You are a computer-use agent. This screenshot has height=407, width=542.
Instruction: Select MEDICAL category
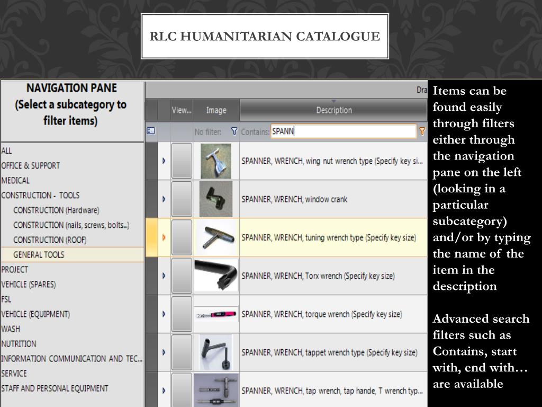click(15, 181)
